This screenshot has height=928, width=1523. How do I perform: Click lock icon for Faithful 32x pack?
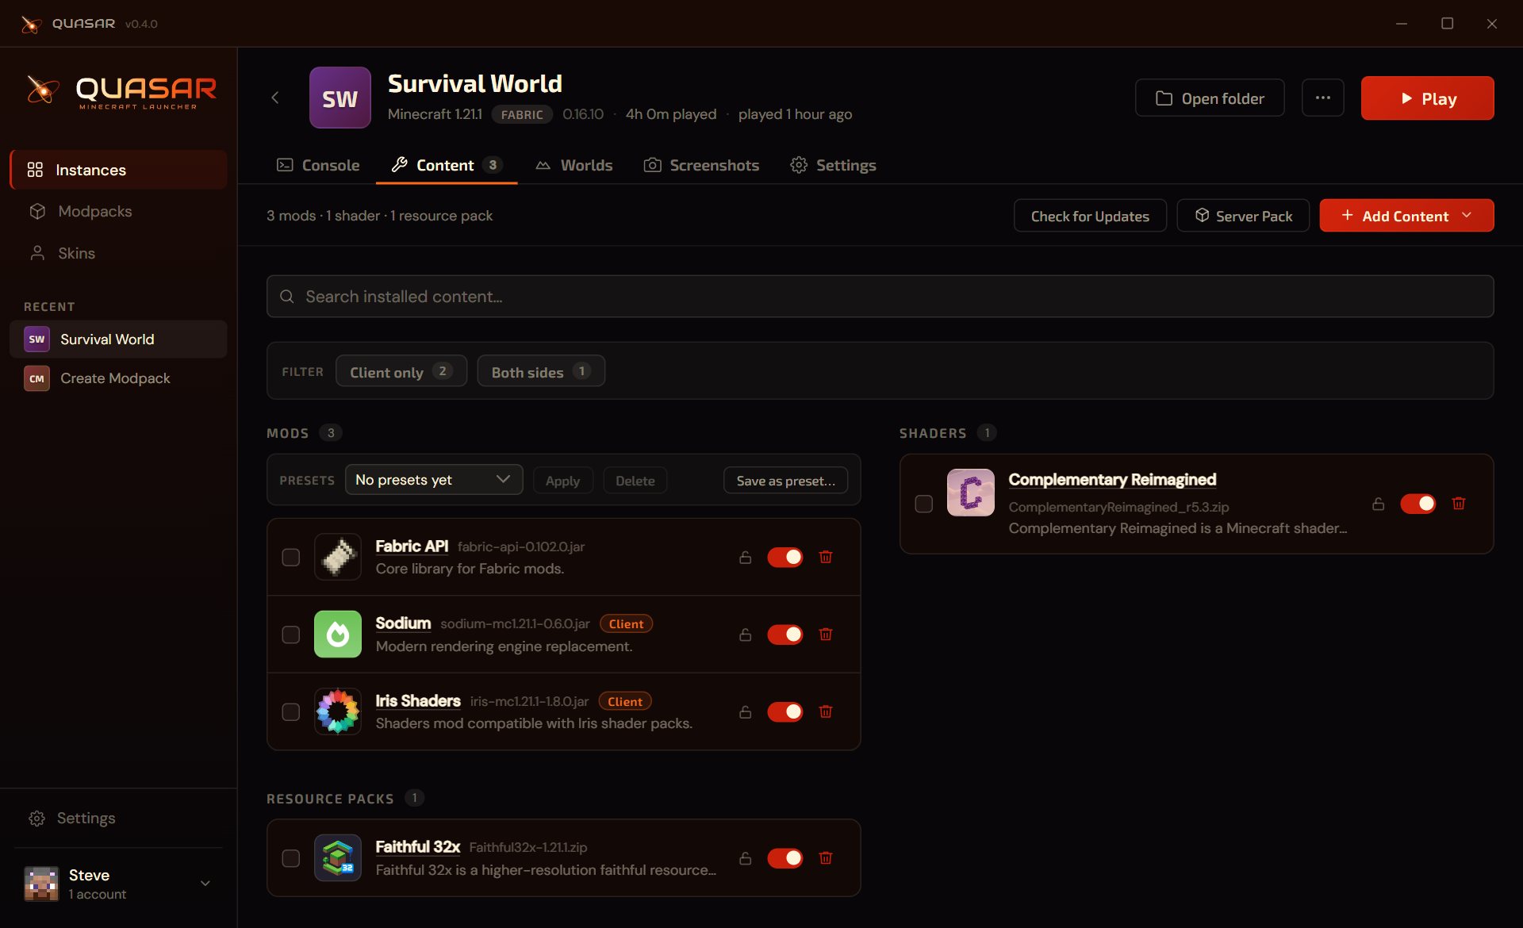(746, 858)
